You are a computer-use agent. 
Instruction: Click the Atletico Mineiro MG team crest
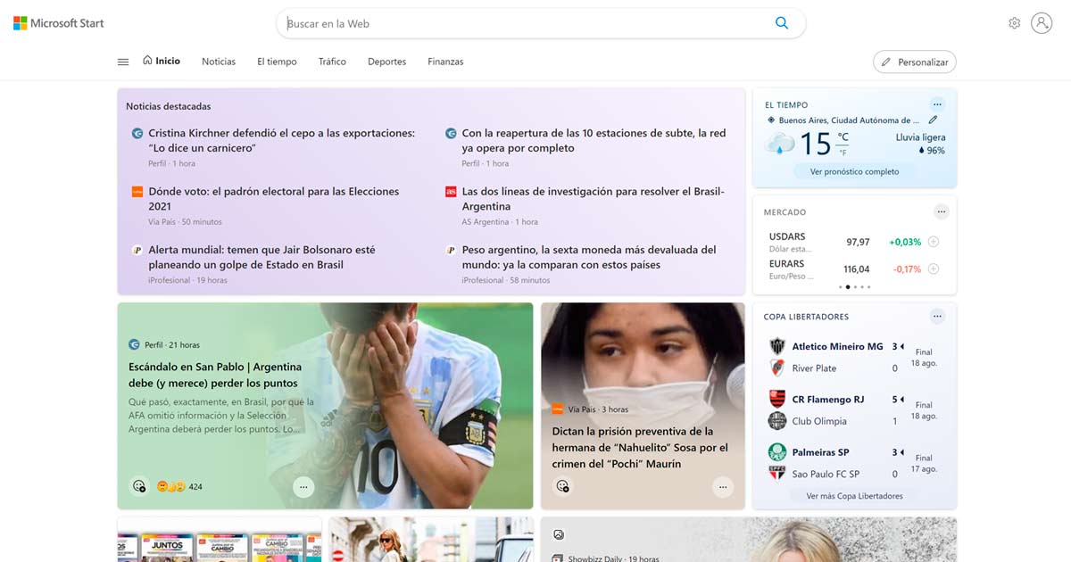[777, 346]
